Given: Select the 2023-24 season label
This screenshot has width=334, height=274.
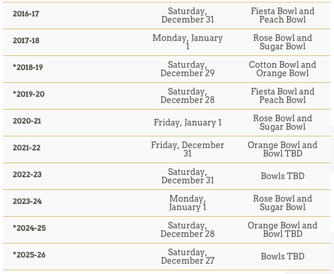Looking at the screenshot, I should point(27,201).
